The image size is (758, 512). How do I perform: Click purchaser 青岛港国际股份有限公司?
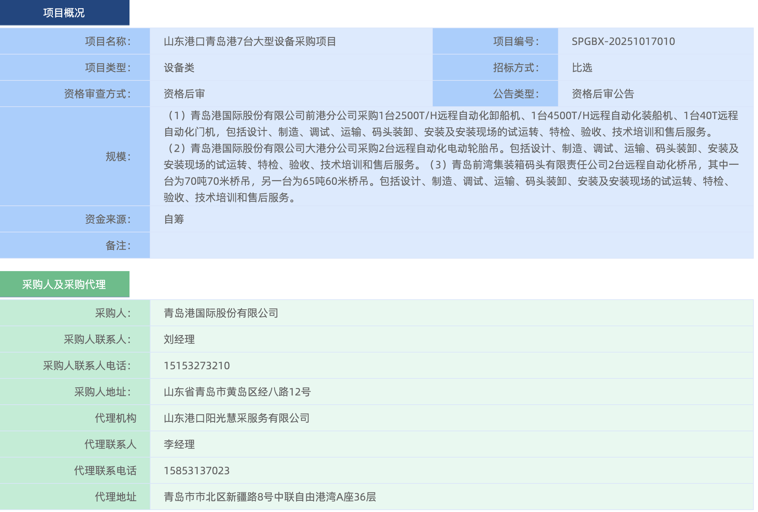(x=221, y=313)
